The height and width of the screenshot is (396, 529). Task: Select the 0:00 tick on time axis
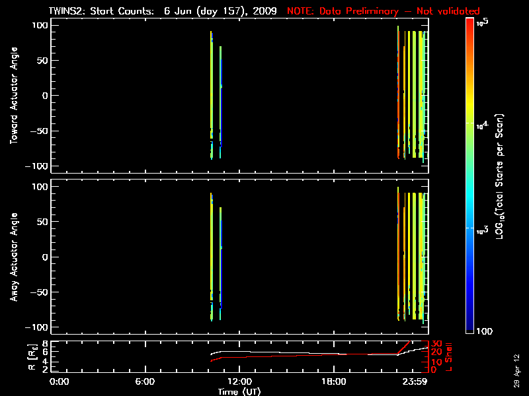(x=60, y=381)
